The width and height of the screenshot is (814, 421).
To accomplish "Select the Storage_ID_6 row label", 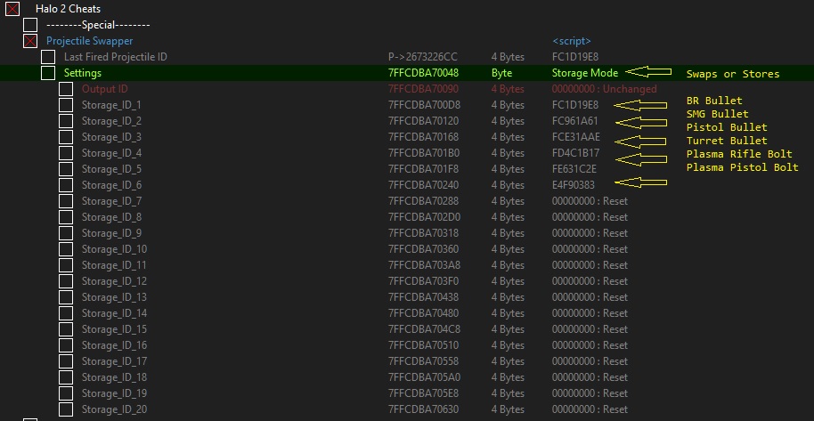I will [111, 185].
